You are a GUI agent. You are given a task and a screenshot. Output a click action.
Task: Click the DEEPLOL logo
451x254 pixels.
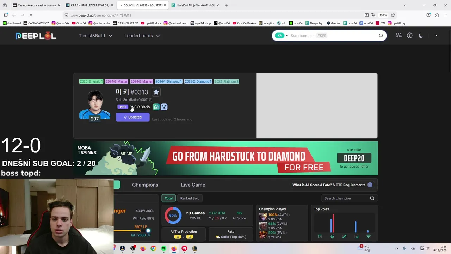click(36, 36)
